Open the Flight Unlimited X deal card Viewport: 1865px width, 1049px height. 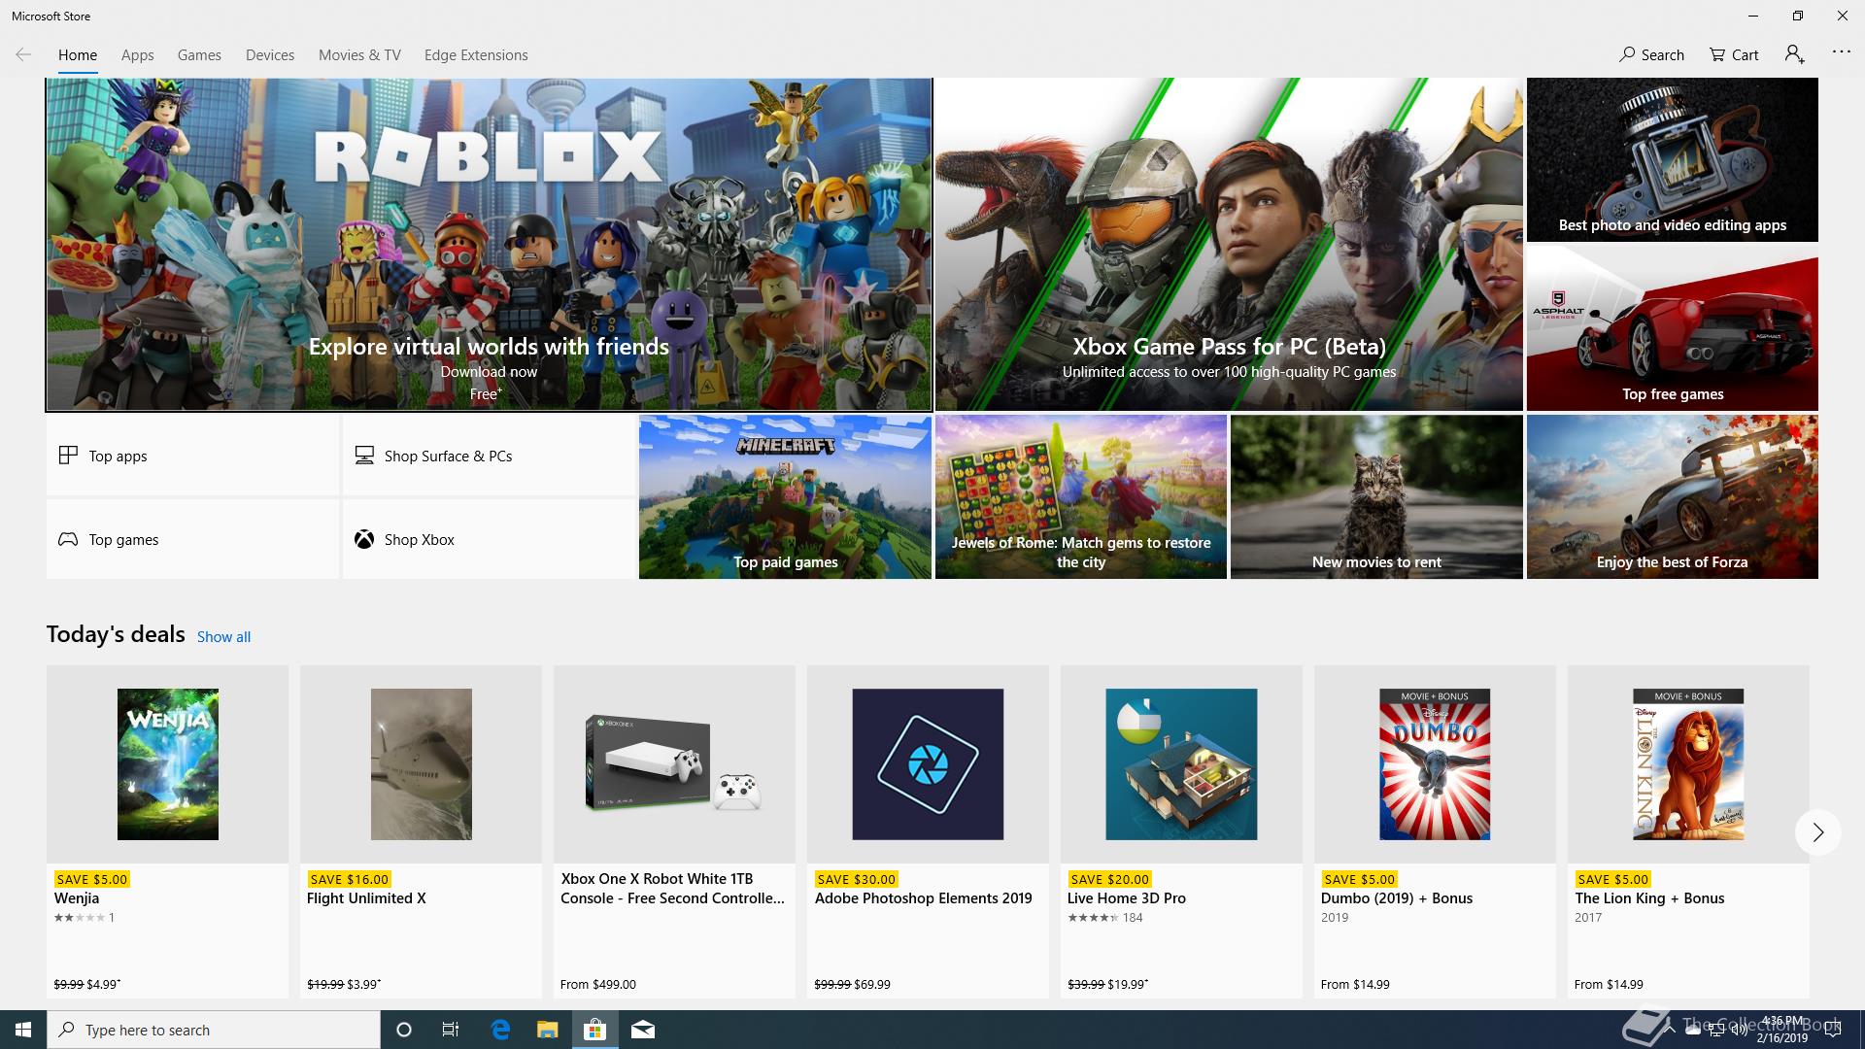pyautogui.click(x=421, y=831)
